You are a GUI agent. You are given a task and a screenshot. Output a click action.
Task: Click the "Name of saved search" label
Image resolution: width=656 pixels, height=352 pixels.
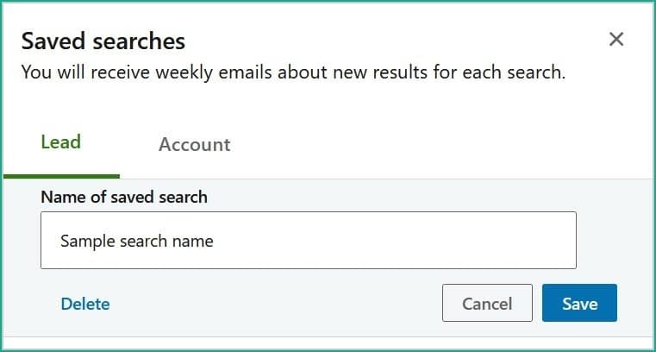tap(124, 197)
